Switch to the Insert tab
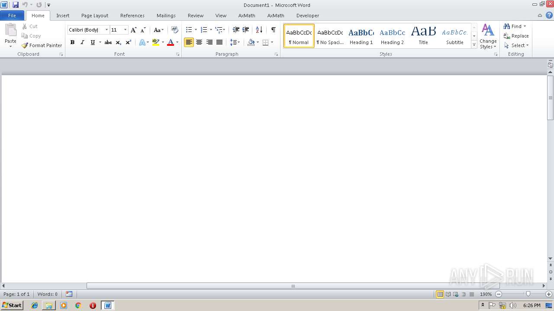The width and height of the screenshot is (554, 311). [x=63, y=16]
